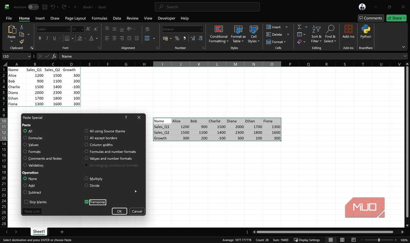Adjust the zoom slider handle
Image resolution: width=410 pixels, height=243 pixels.
378,240
